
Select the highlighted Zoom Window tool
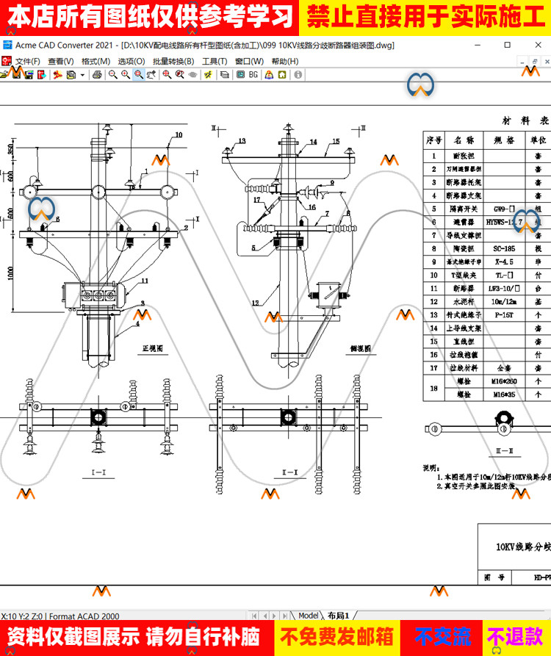(139, 74)
